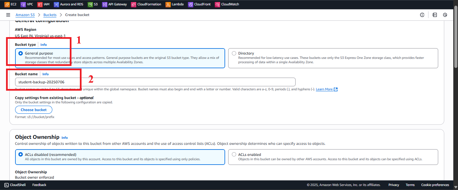Select General purpose bucket type
The height and width of the screenshot is (190, 458).
point(21,53)
